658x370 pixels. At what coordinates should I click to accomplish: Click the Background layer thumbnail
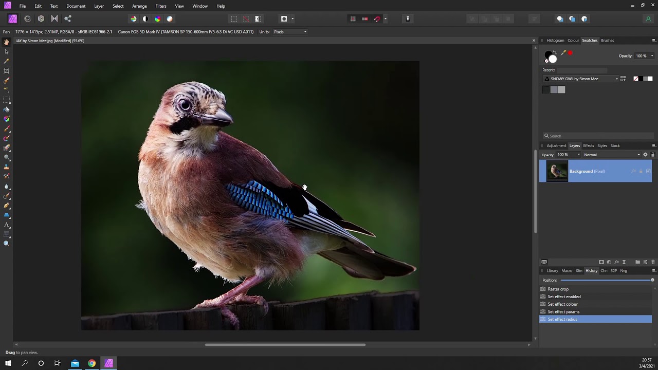click(x=557, y=171)
